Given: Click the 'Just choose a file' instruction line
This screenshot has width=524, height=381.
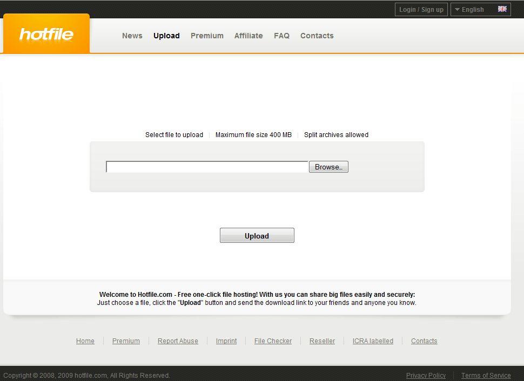Looking at the screenshot, I should (257, 303).
